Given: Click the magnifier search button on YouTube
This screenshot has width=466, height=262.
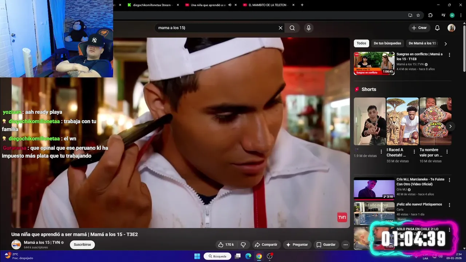Looking at the screenshot, I should [292, 28].
